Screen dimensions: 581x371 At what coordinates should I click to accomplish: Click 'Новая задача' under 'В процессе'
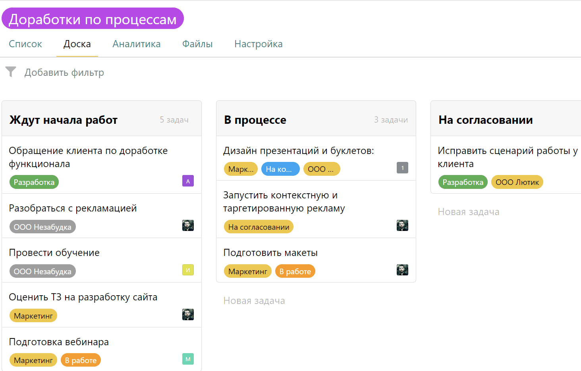(x=254, y=300)
